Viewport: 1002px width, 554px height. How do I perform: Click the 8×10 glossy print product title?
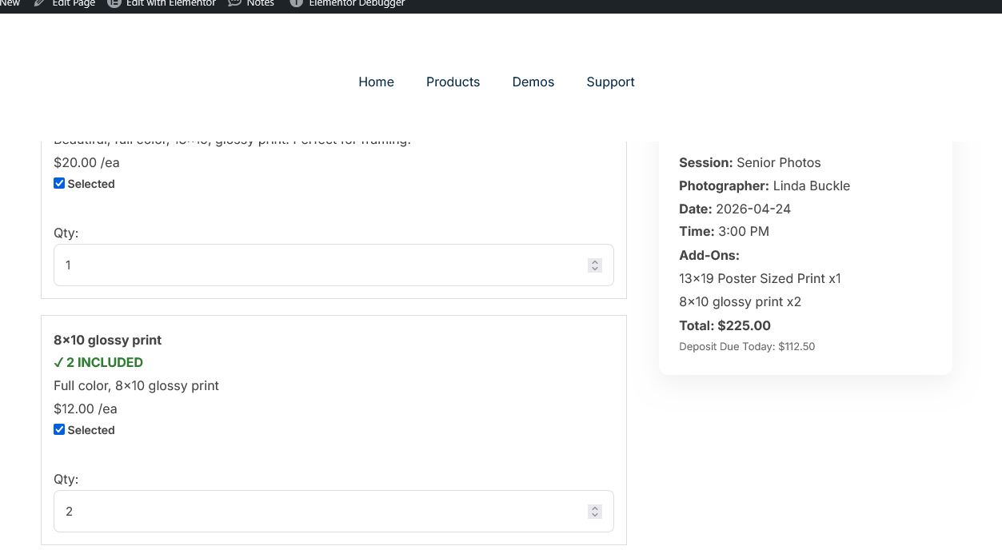pyautogui.click(x=107, y=340)
